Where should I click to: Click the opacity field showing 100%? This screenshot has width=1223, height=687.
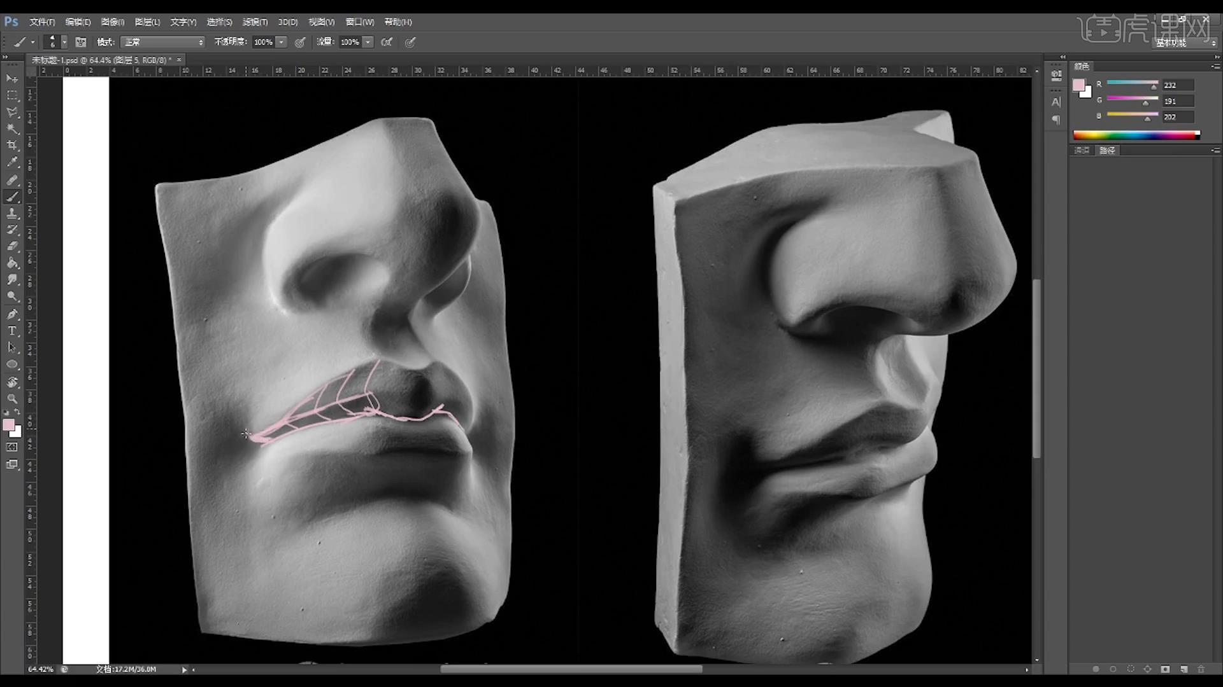(263, 42)
